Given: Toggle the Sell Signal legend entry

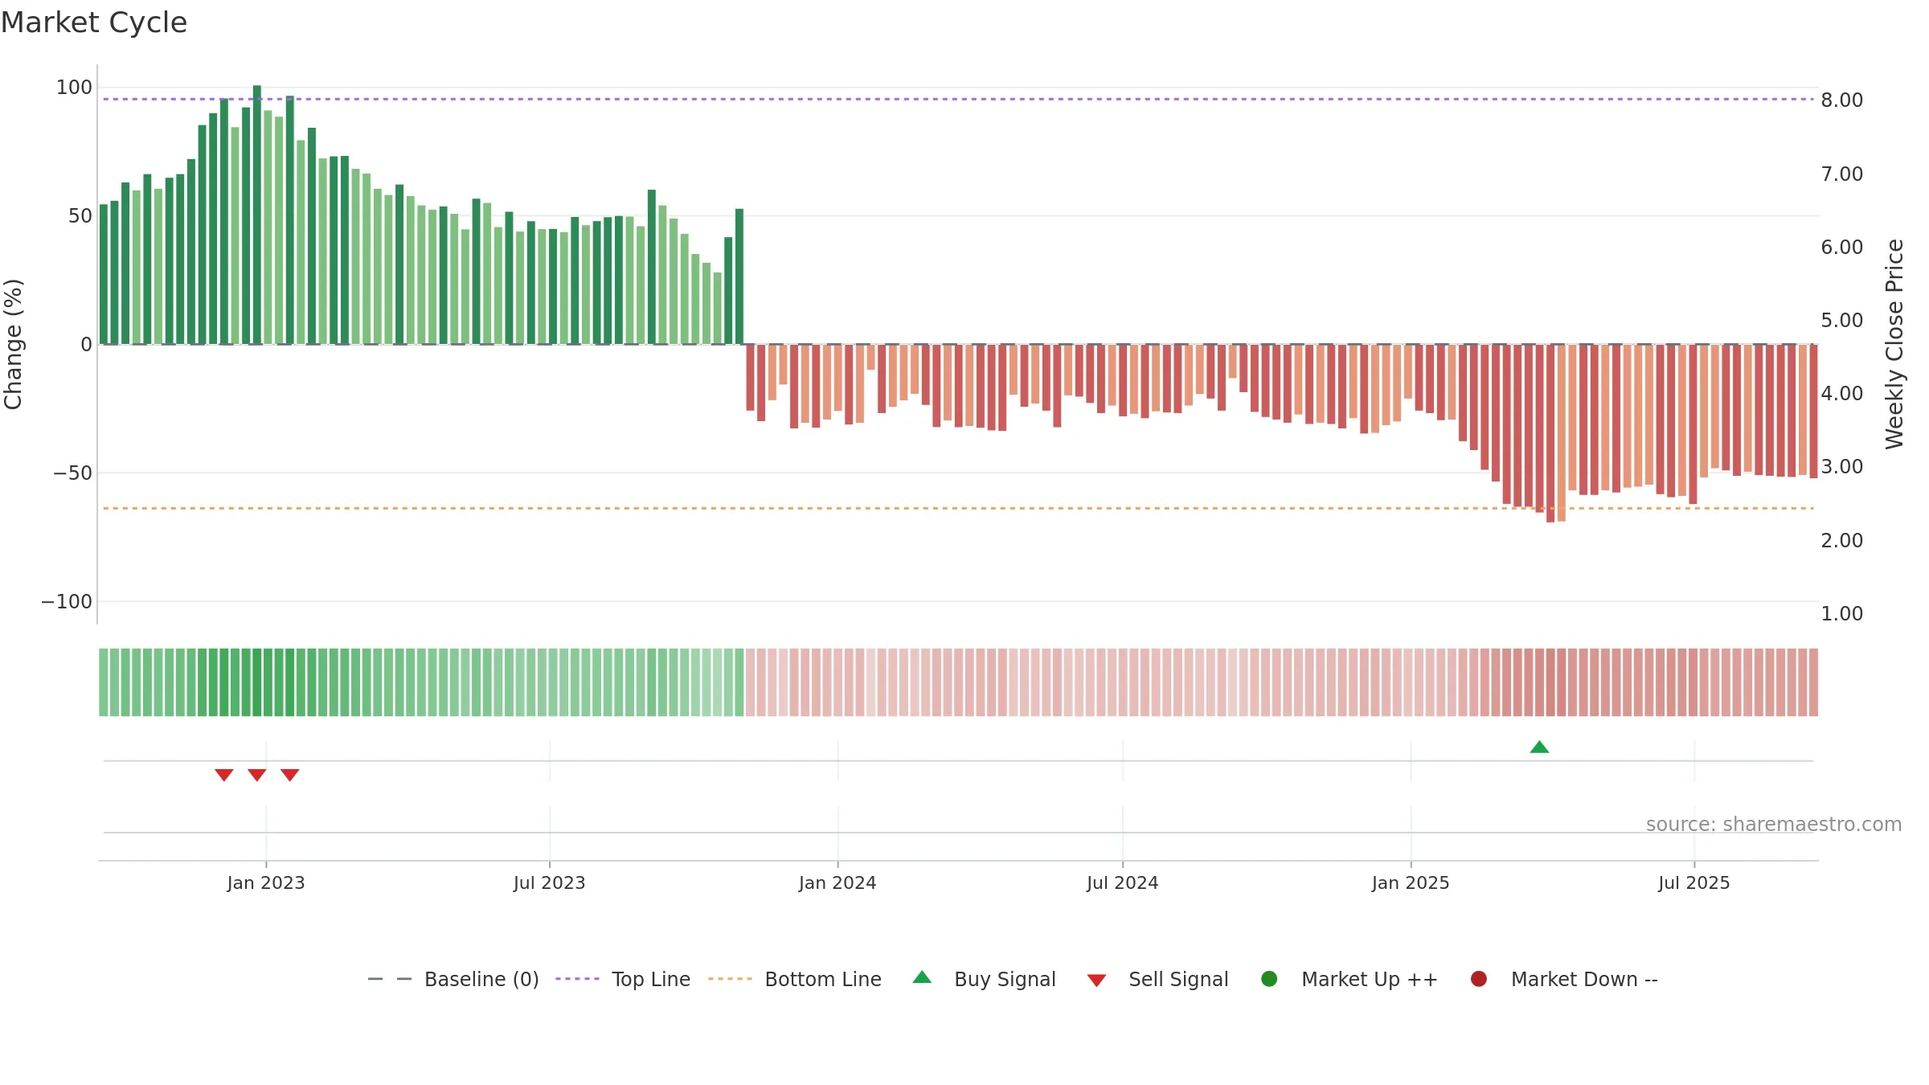Looking at the screenshot, I should [1157, 979].
